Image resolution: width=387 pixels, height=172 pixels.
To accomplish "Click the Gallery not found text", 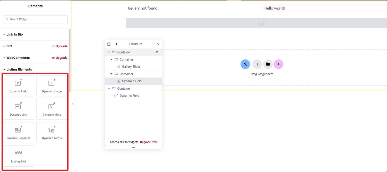I will 143,8.
